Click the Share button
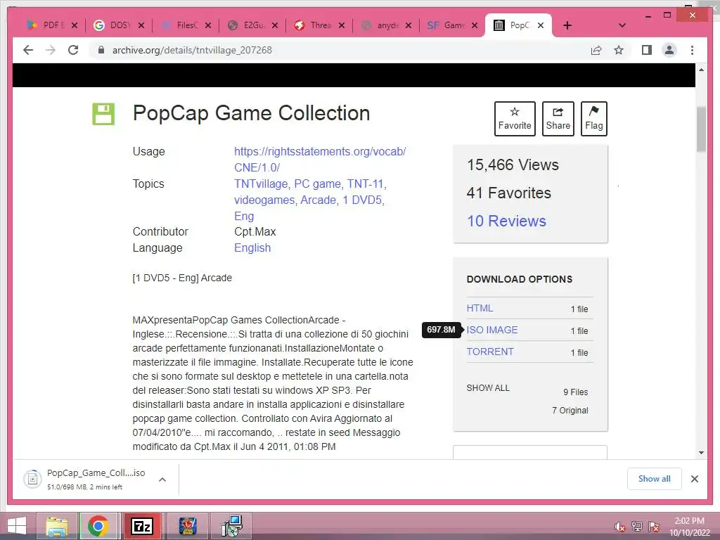The image size is (720, 540). pos(558,118)
